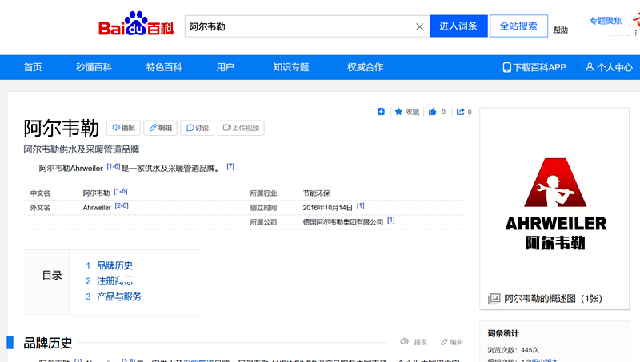Screen dimensions: 640x362
Task: Jump to the second table of contents entry
Action: click(x=114, y=281)
